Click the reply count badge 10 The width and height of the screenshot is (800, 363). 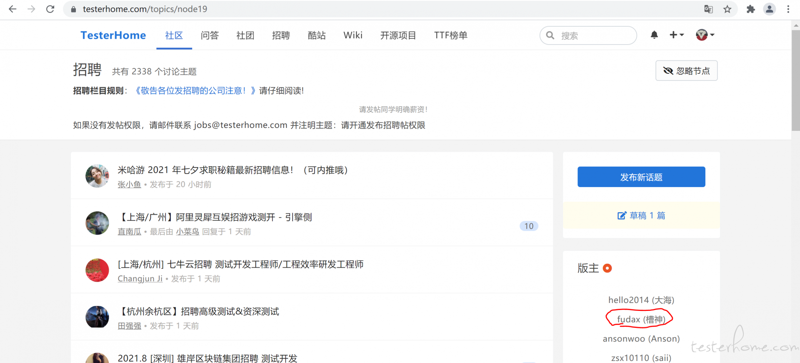coord(529,226)
